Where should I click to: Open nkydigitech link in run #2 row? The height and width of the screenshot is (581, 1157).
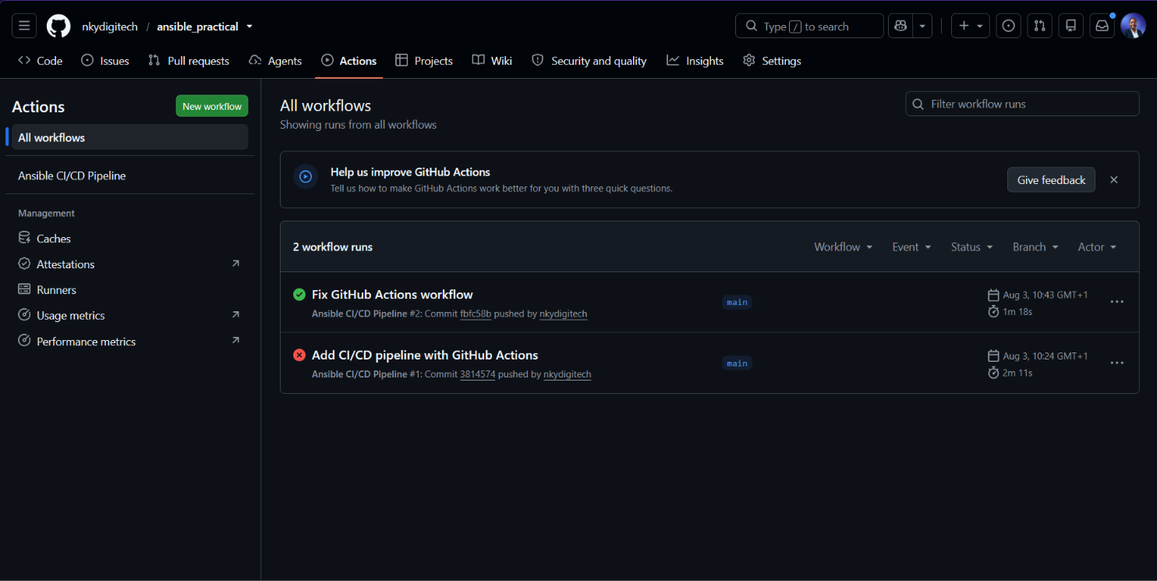563,314
